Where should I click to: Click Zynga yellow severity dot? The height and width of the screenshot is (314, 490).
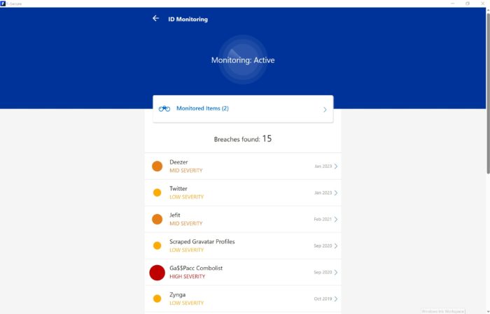157,299
